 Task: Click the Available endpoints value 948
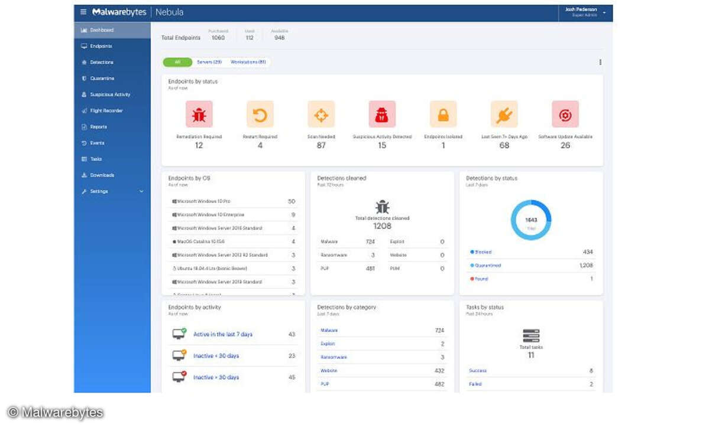coord(280,38)
